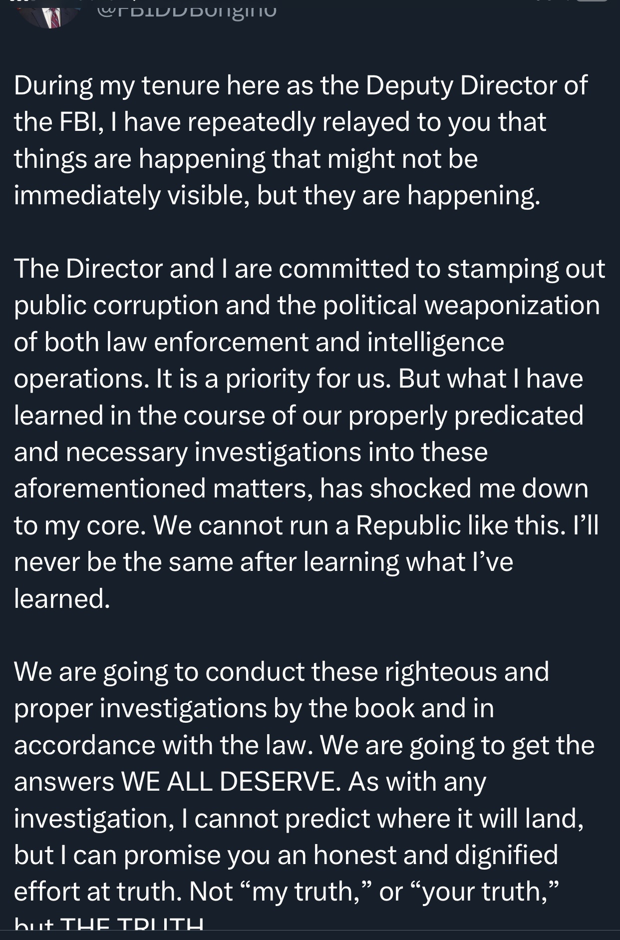Click the phrase "public corruption"

(x=116, y=306)
